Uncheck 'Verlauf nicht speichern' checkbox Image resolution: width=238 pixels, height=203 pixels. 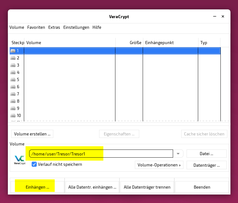(x=34, y=164)
